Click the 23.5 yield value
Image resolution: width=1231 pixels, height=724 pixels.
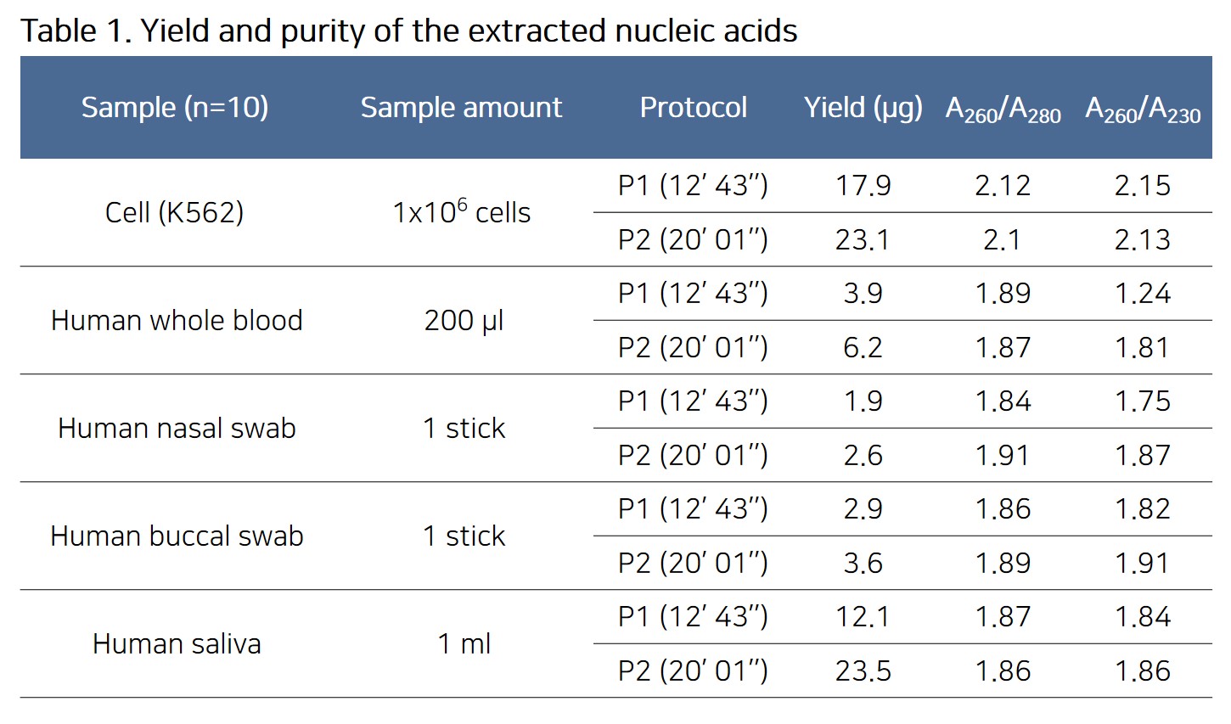tap(863, 671)
